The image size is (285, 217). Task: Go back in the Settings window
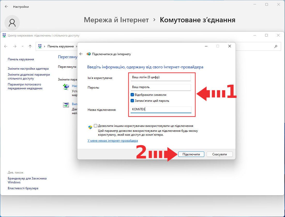pos(6,6)
